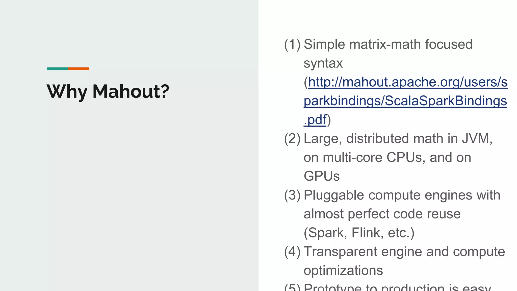Viewport: 517px width, 291px height.
Task: Click the orange accent bar segment
Action: pyautogui.click(x=79, y=69)
